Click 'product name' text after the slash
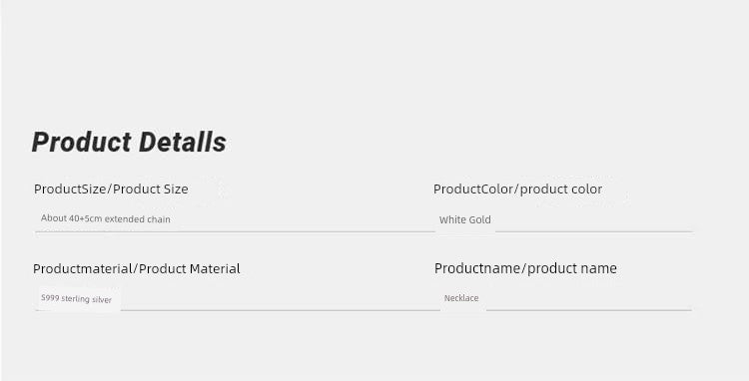This screenshot has height=381, width=749. pyautogui.click(x=572, y=268)
